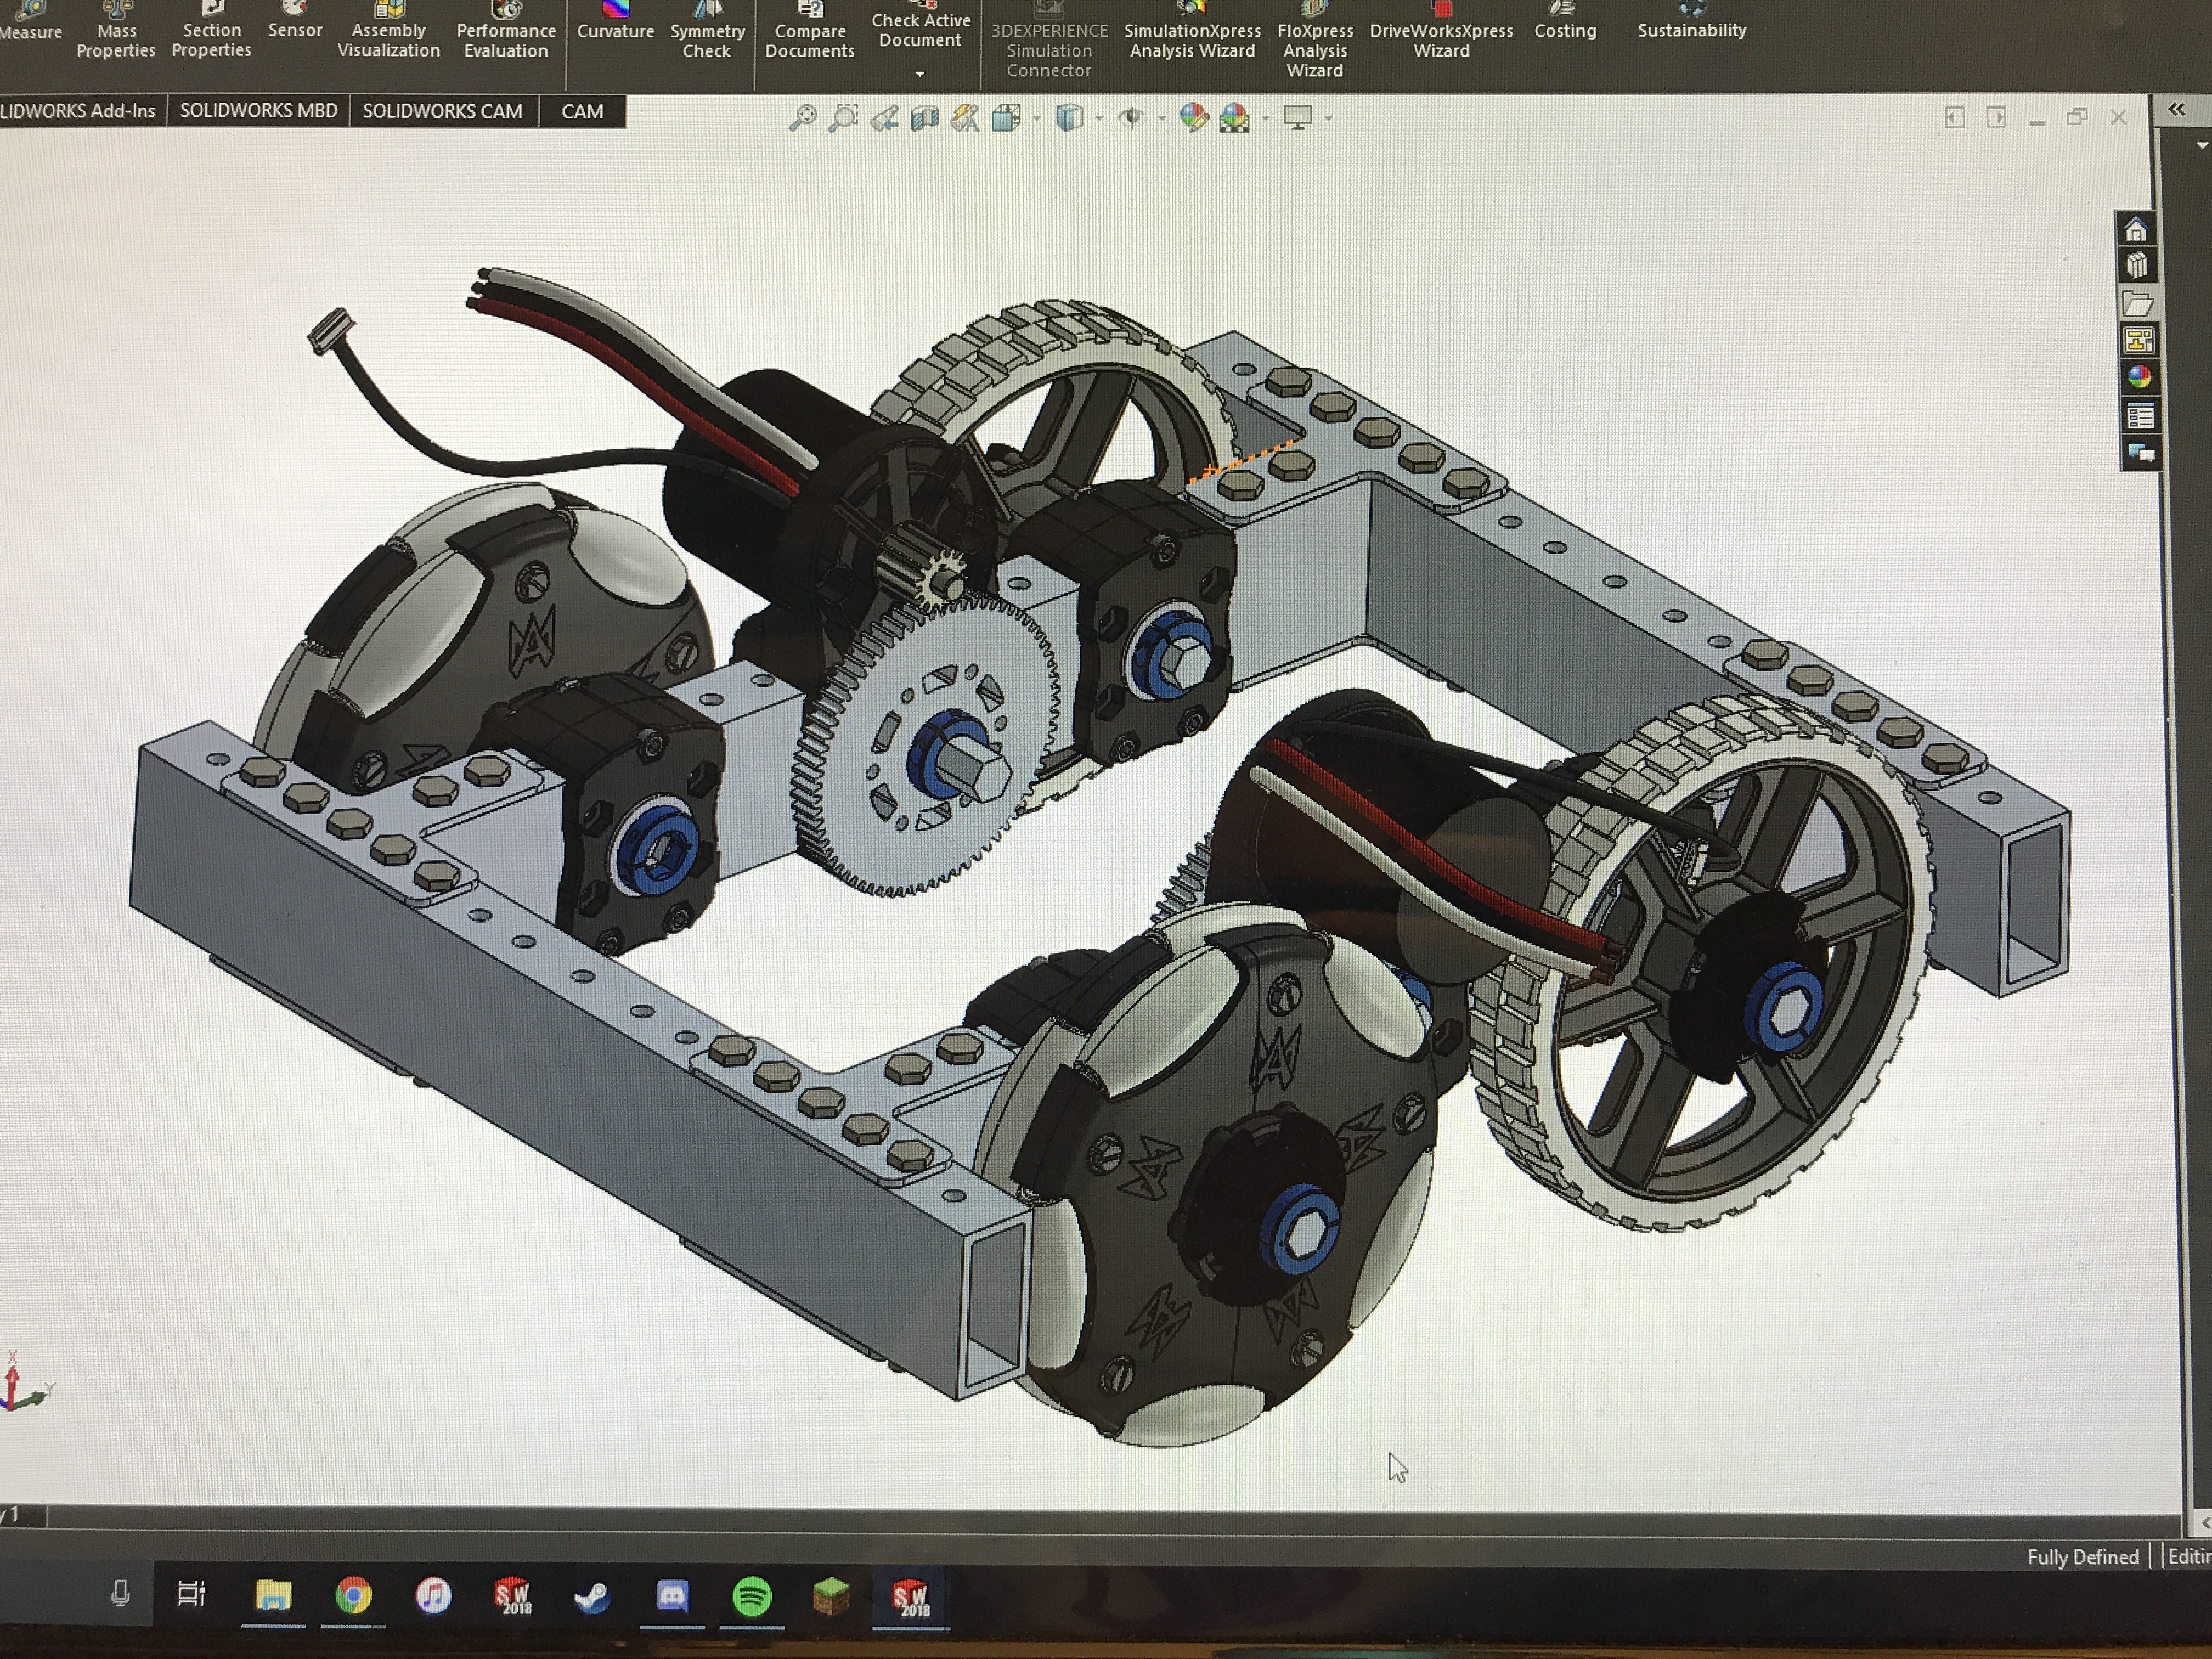
Task: Open View Palette task pane tab
Action: (x=2138, y=341)
